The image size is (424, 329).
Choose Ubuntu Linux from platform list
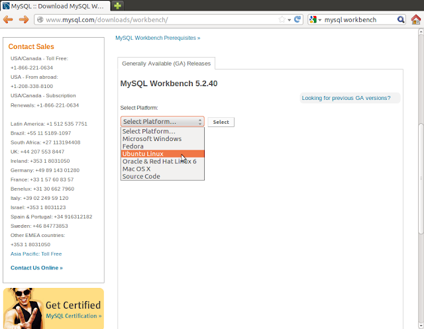tap(162, 154)
